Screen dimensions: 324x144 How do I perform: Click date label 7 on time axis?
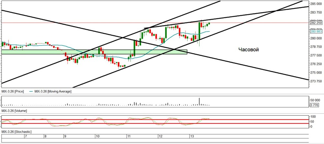pyautogui.click(x=26, y=136)
